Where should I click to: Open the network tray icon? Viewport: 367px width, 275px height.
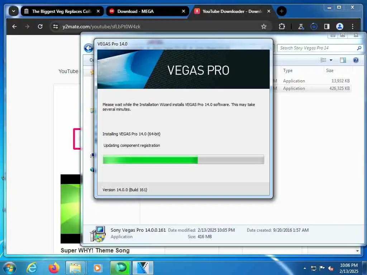(313, 268)
